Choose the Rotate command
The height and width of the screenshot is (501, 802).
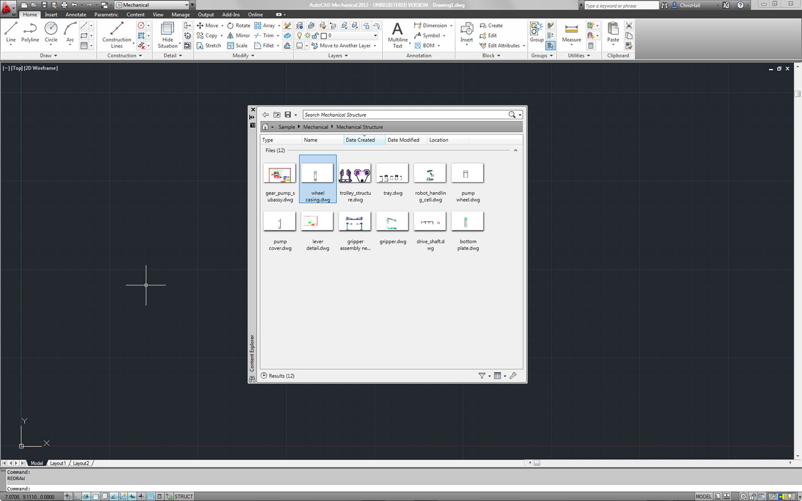(x=238, y=25)
